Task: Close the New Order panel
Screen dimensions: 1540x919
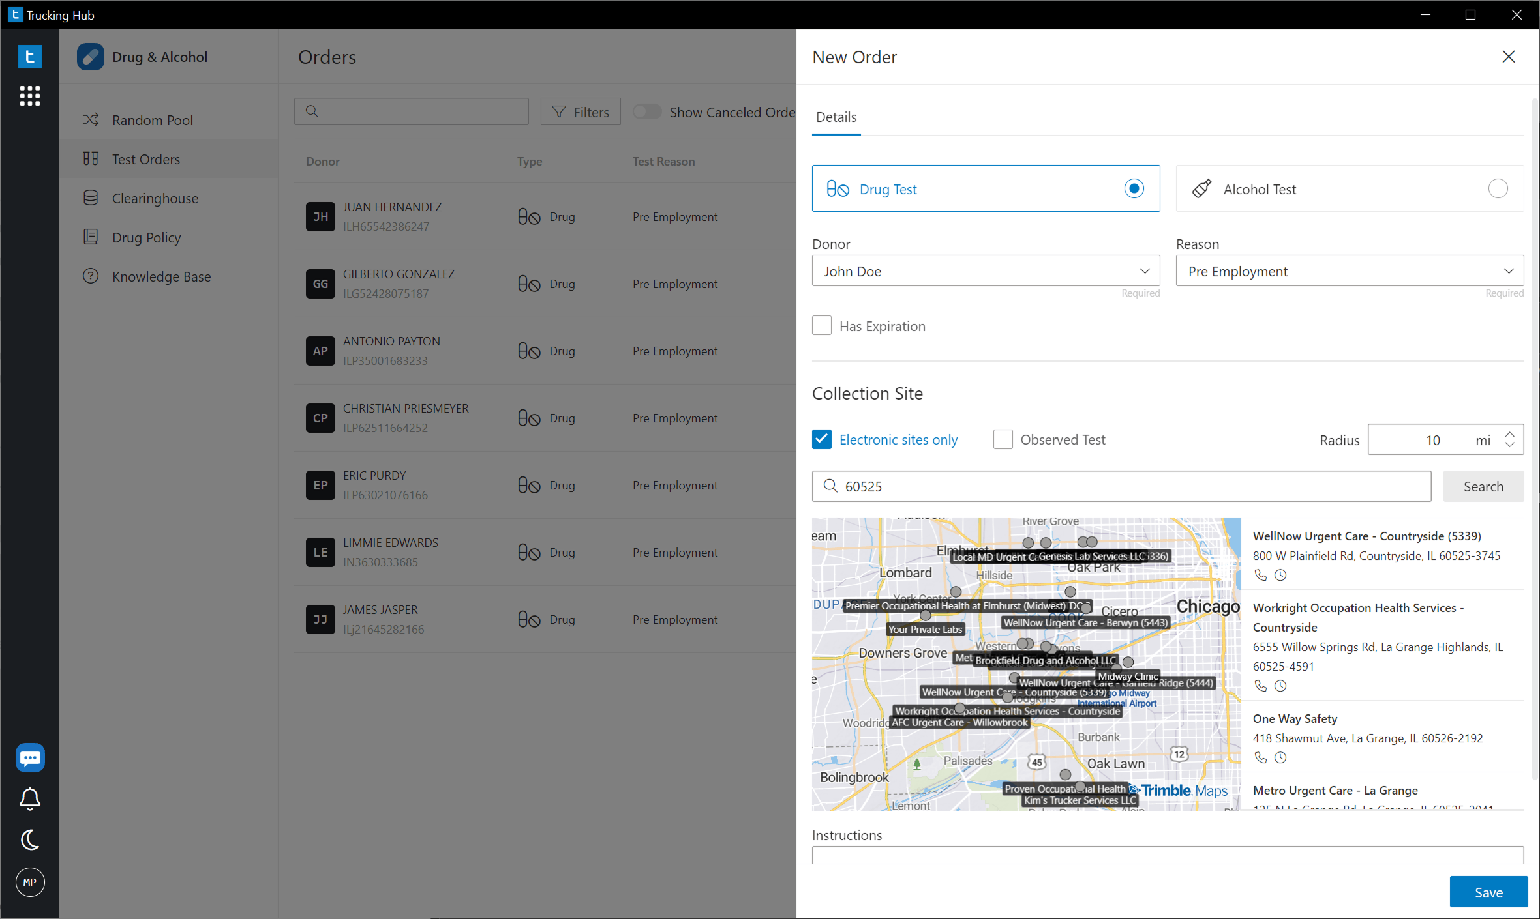Action: [1508, 57]
